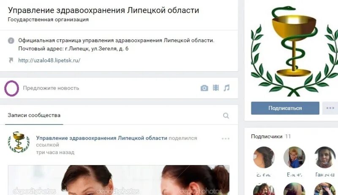This screenshot has width=338, height=195.
Task: Click the link arrow icon beside website
Action: click(11, 60)
